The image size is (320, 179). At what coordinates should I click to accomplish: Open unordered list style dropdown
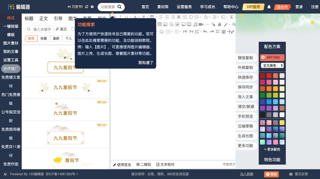pyautogui.click(x=180, y=32)
